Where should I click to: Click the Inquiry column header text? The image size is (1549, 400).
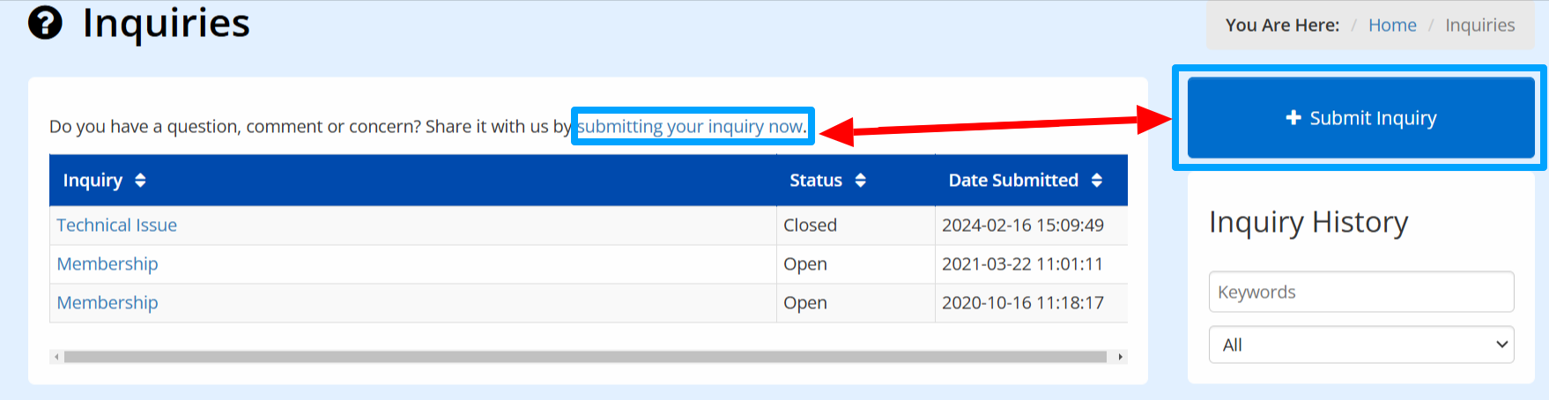click(93, 181)
